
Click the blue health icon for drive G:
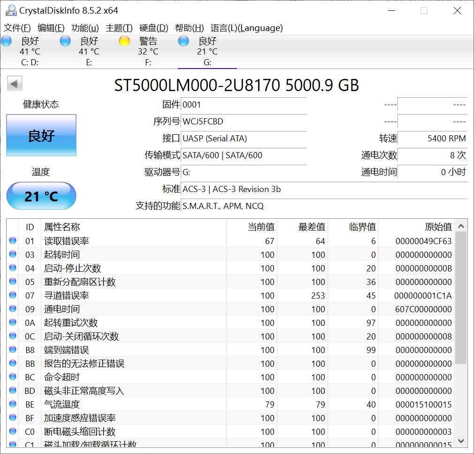click(x=183, y=41)
